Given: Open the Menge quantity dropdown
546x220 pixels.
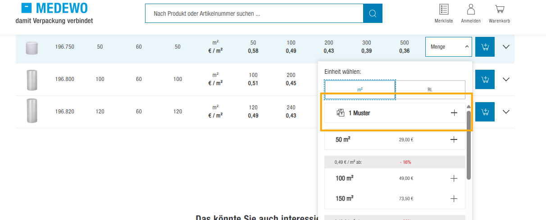Looking at the screenshot, I should tap(449, 47).
